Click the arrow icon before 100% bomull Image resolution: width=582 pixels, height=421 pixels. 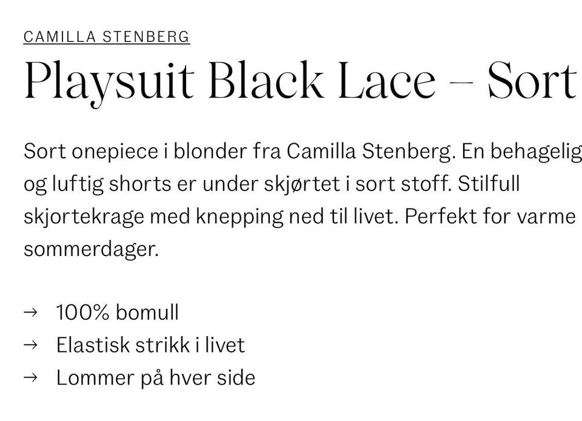pos(30,312)
